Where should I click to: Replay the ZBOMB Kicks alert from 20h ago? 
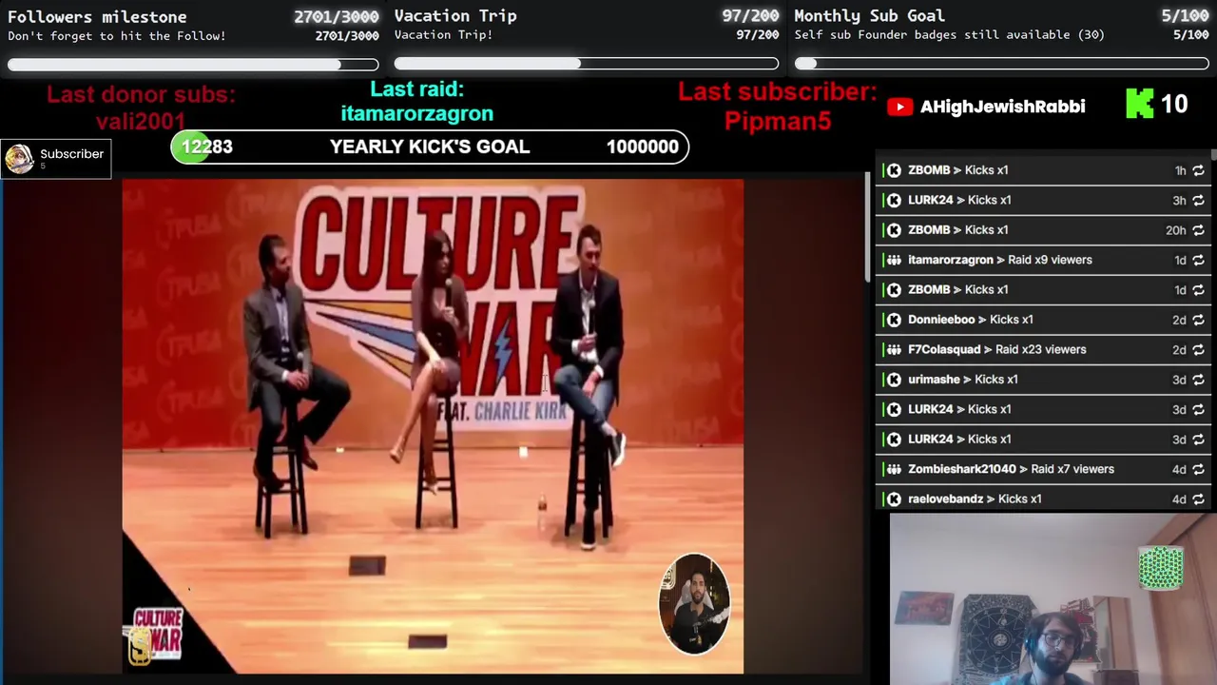(1198, 230)
